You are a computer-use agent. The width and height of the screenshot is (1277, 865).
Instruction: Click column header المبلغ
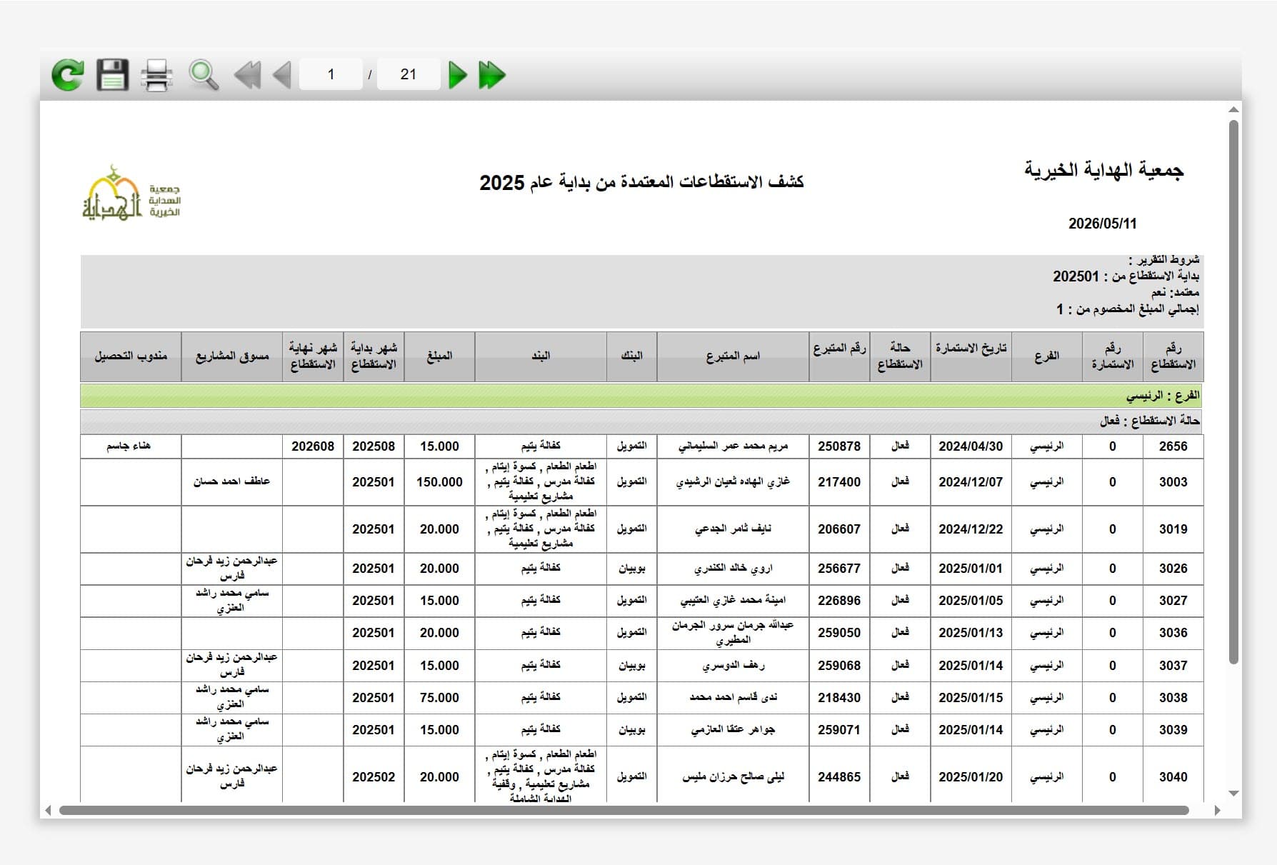(439, 356)
